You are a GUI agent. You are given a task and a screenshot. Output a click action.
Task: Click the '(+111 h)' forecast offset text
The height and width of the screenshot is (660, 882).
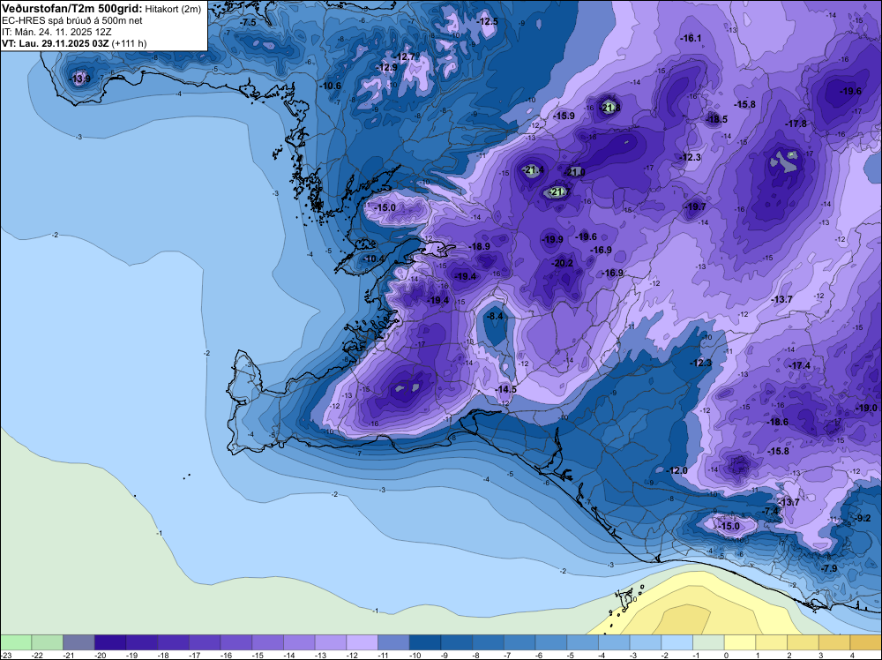click(130, 43)
